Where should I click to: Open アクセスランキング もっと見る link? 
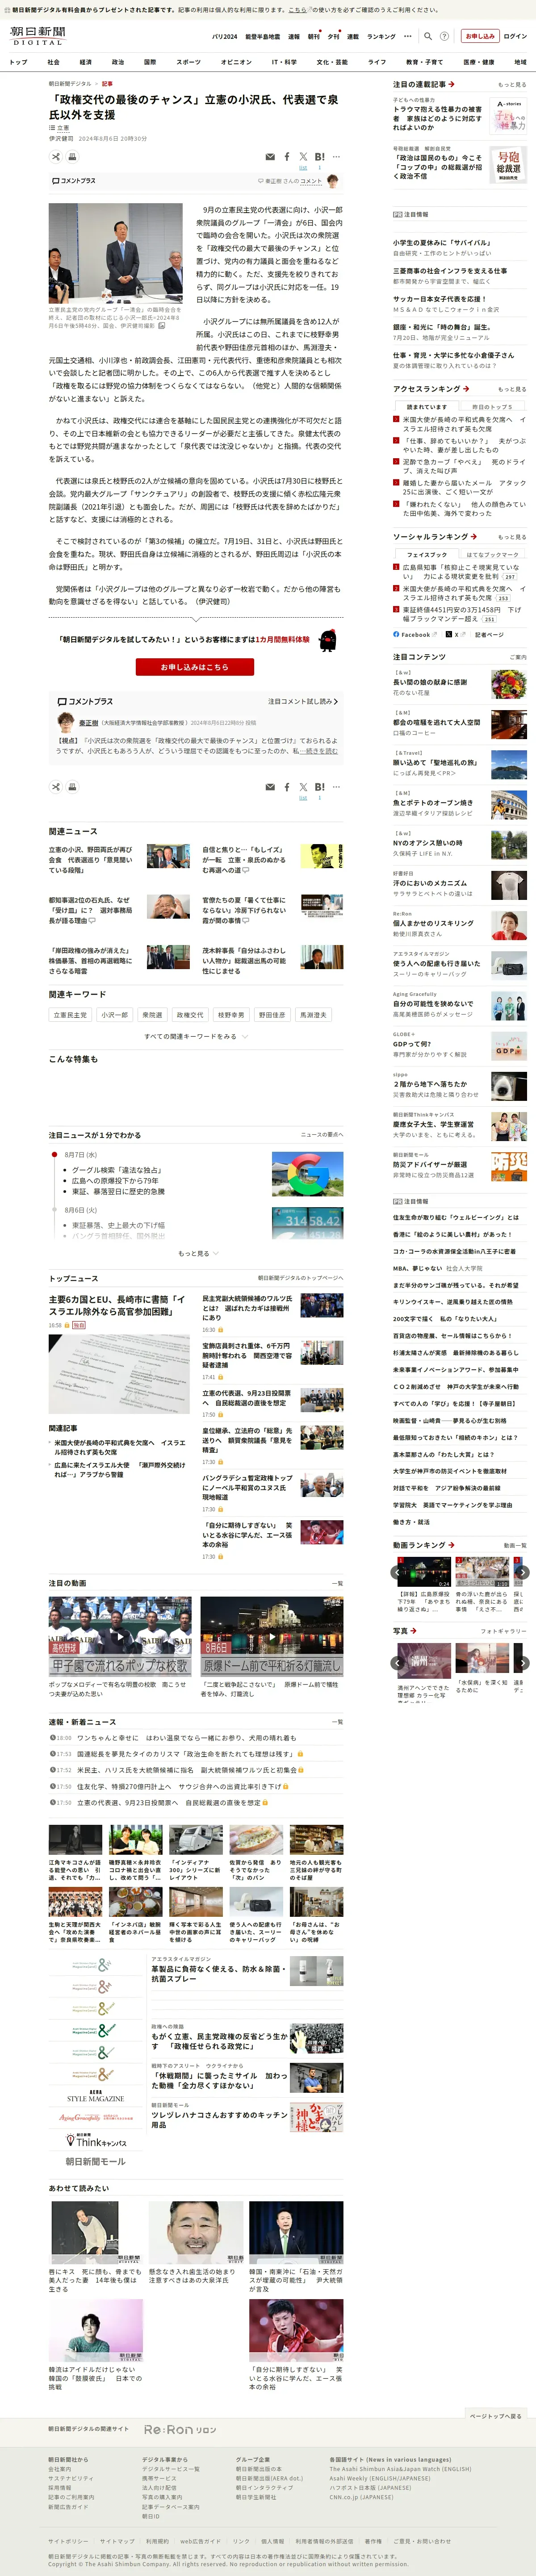point(512,389)
